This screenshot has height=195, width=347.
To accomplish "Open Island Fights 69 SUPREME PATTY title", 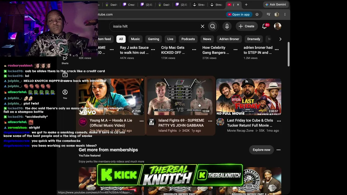I will [x=181, y=123].
